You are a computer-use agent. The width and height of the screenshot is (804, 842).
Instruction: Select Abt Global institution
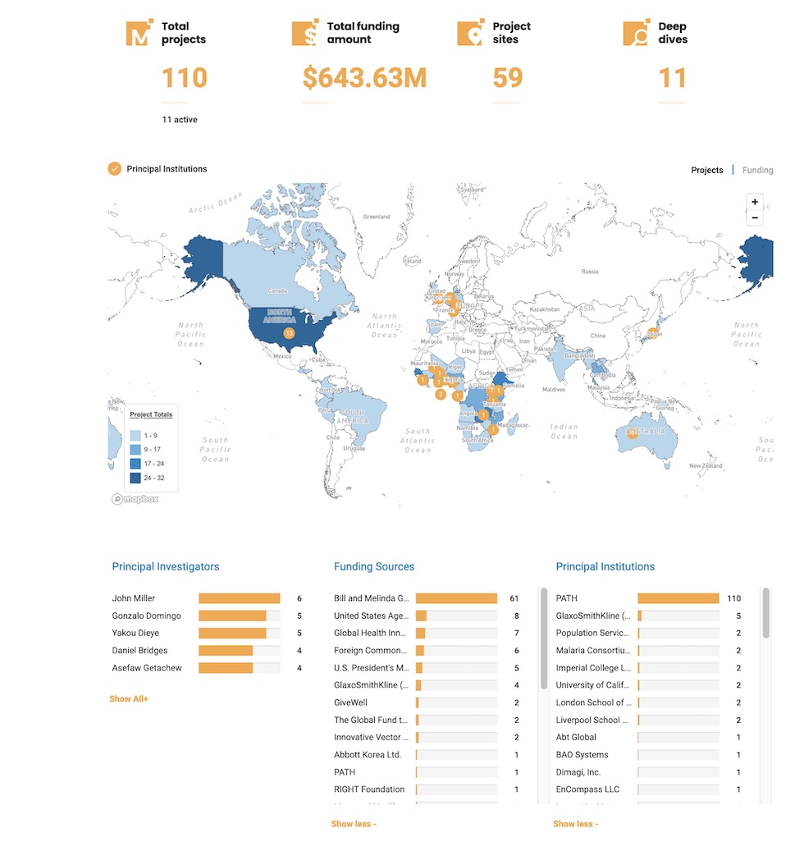[649, 737]
